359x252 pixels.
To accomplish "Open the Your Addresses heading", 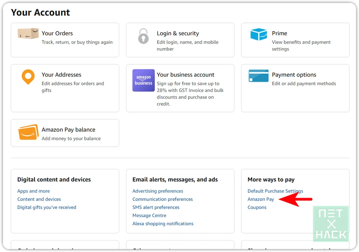I will pos(61,75).
